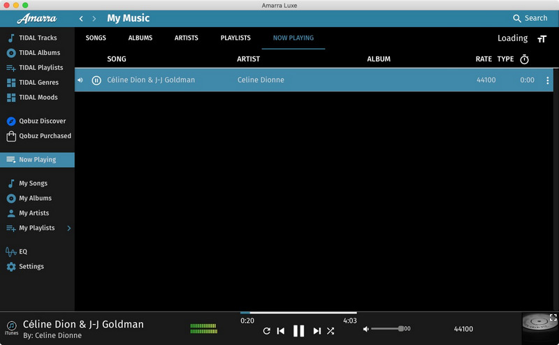Click the album art thumbnail
The image size is (559, 345).
[539, 328]
